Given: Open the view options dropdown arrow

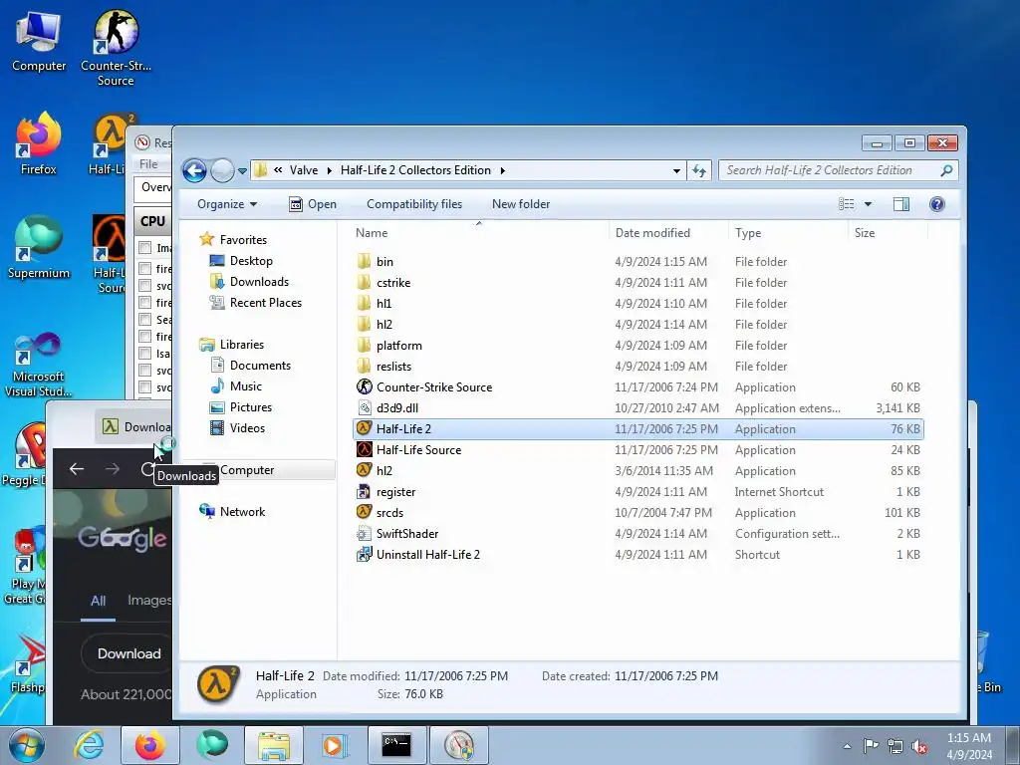Looking at the screenshot, I should tap(868, 204).
